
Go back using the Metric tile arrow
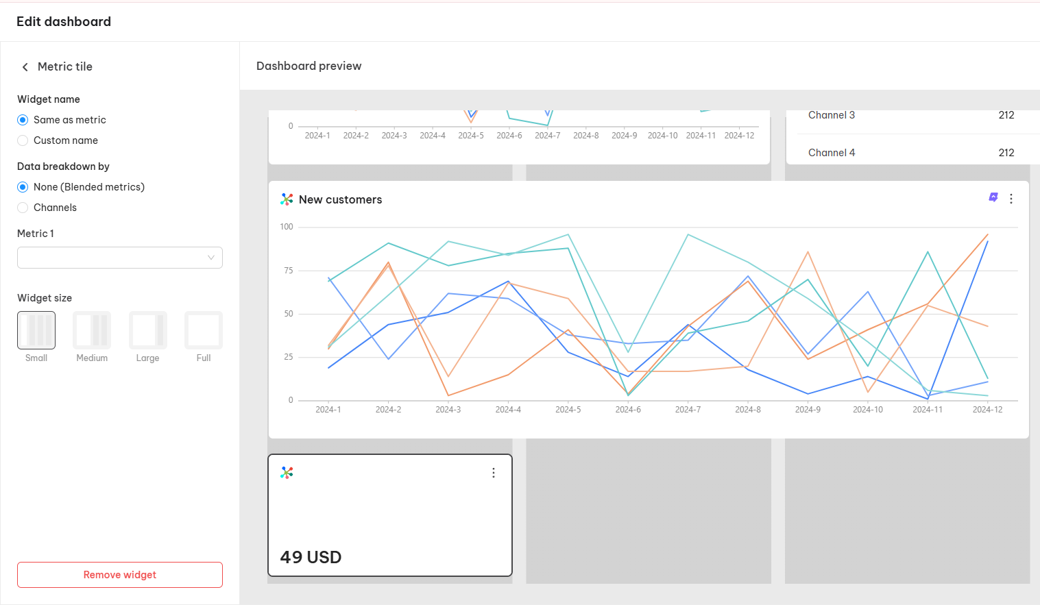[x=25, y=67]
